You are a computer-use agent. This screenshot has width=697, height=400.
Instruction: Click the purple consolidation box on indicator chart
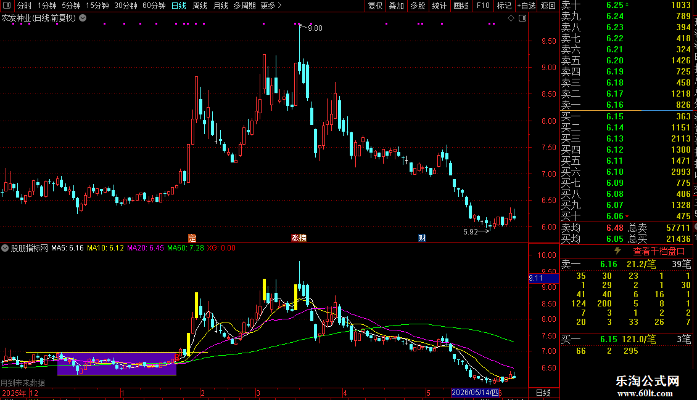pos(117,364)
